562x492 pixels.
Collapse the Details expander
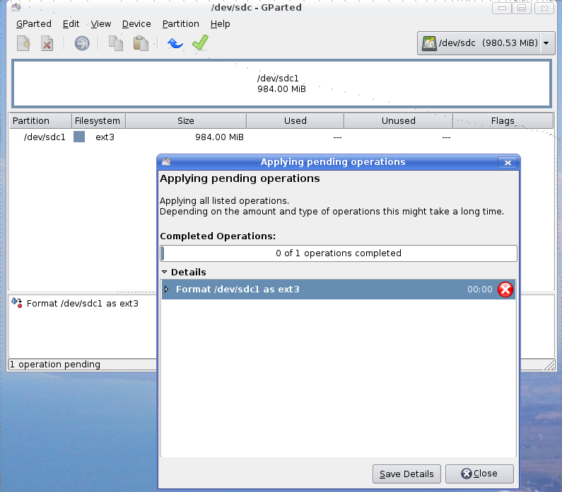click(165, 272)
